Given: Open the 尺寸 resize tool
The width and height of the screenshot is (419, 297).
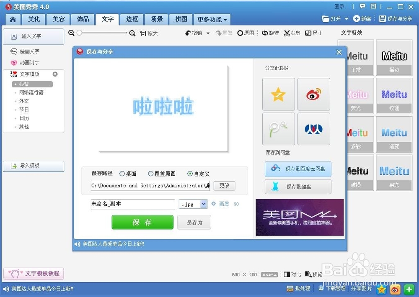Looking at the screenshot, I should point(313,33).
